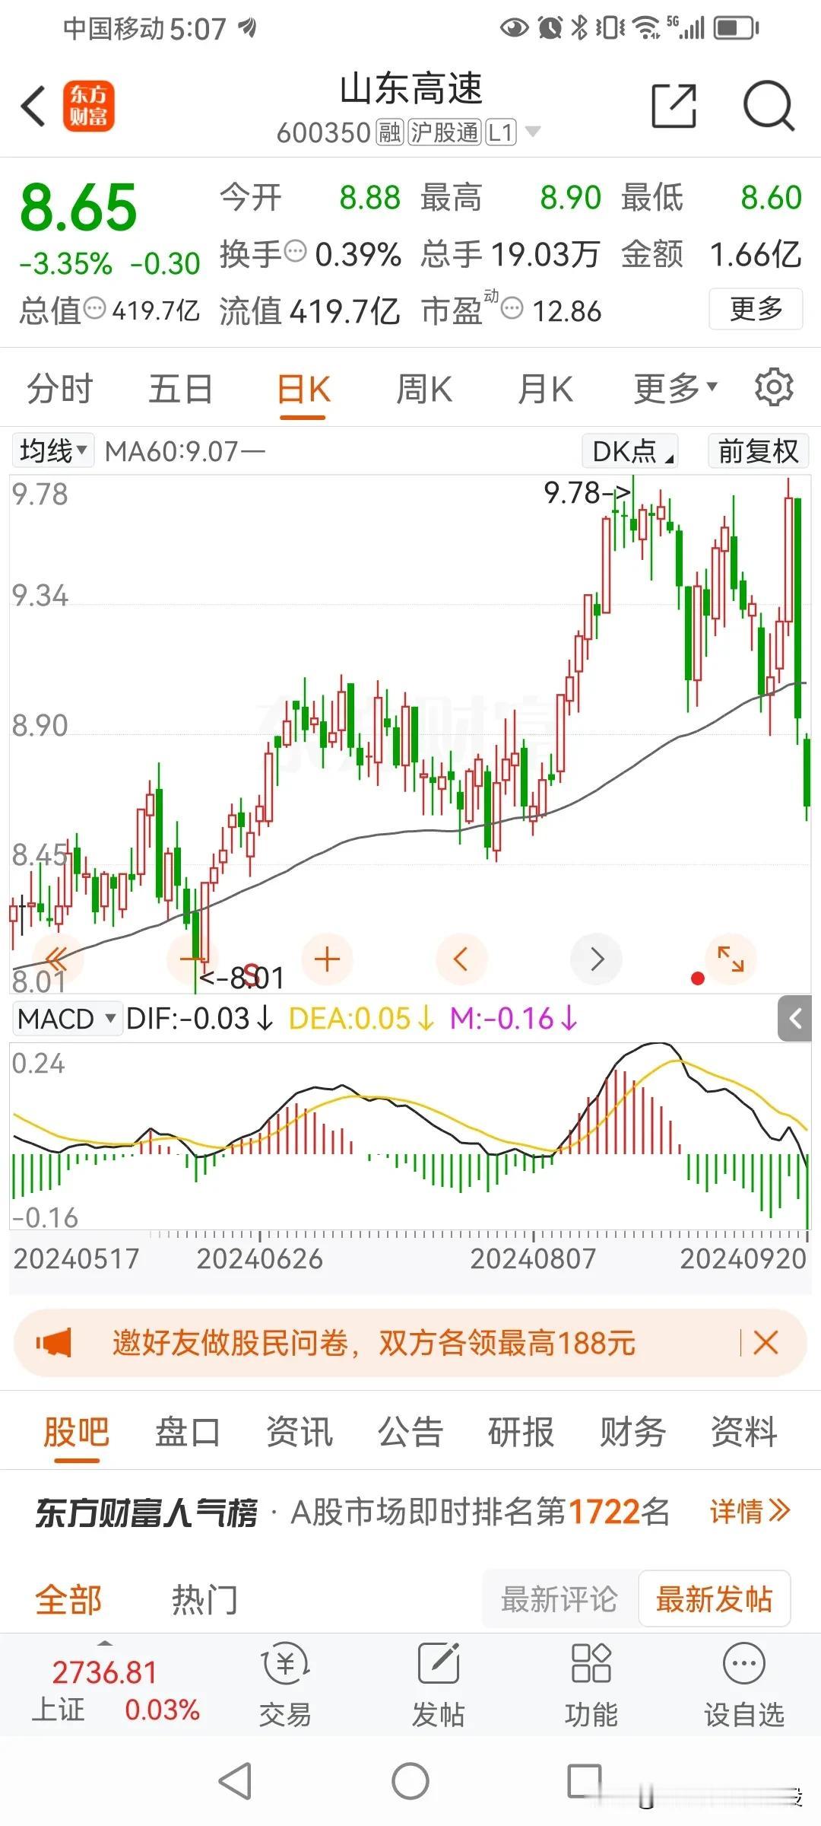This screenshot has height=1826, width=821.
Task: Tap the MA60:9.07 label
Action: 185,451
